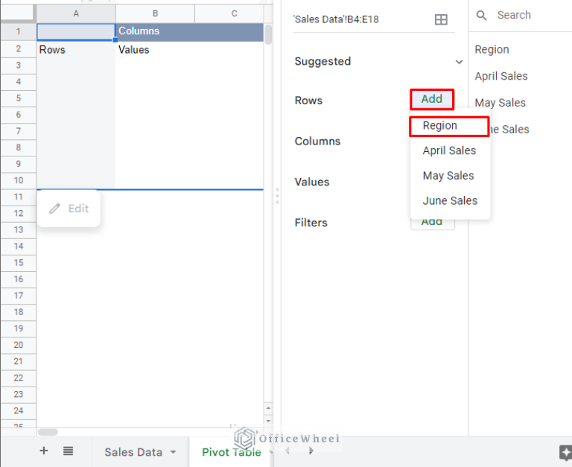Collapse the Suggested section chevron
Image resolution: width=572 pixels, height=467 pixels.
459,62
